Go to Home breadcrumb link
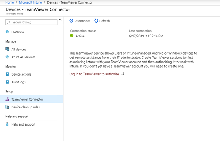Image resolution: width=220 pixels, height=141 pixels. (9, 2)
